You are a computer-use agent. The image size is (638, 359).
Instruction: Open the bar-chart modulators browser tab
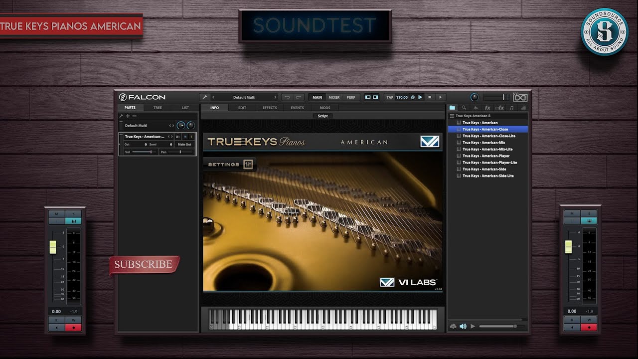(x=523, y=108)
